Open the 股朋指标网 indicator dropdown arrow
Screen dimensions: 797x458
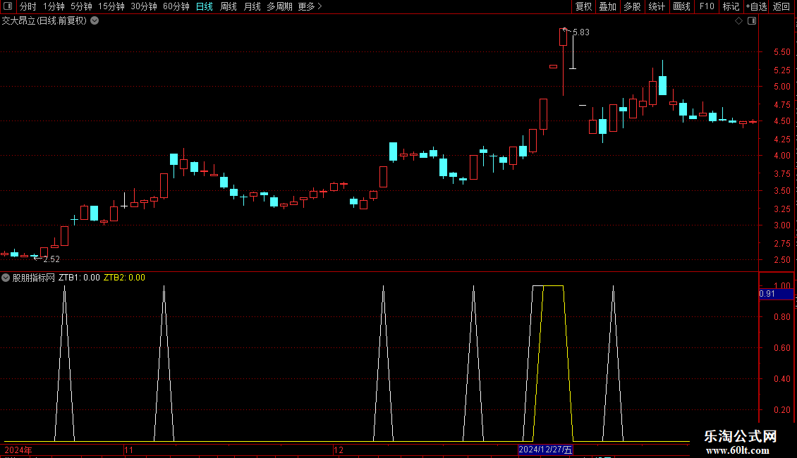tap(6, 278)
